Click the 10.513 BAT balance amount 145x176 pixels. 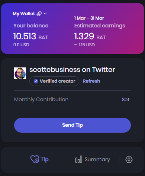click(30, 36)
